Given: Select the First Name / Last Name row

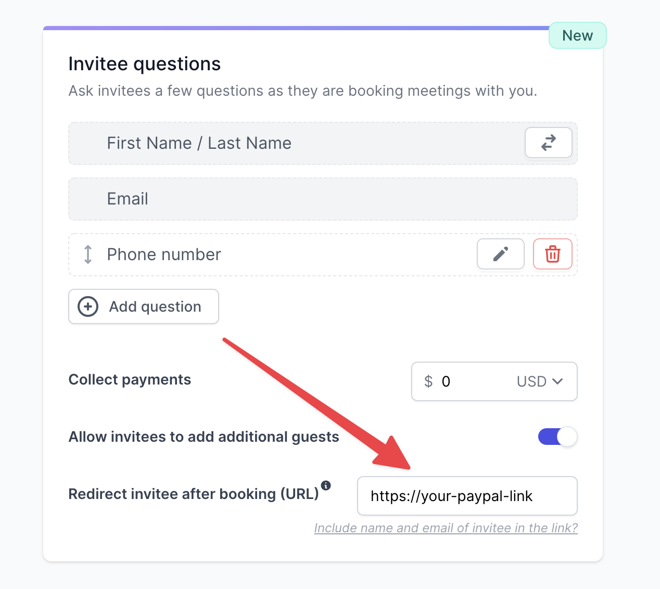Looking at the screenshot, I should click(323, 143).
